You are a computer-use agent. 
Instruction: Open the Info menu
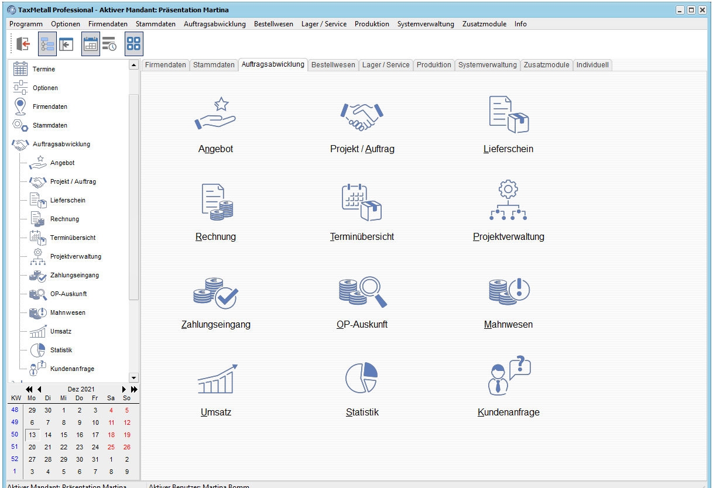pos(520,24)
